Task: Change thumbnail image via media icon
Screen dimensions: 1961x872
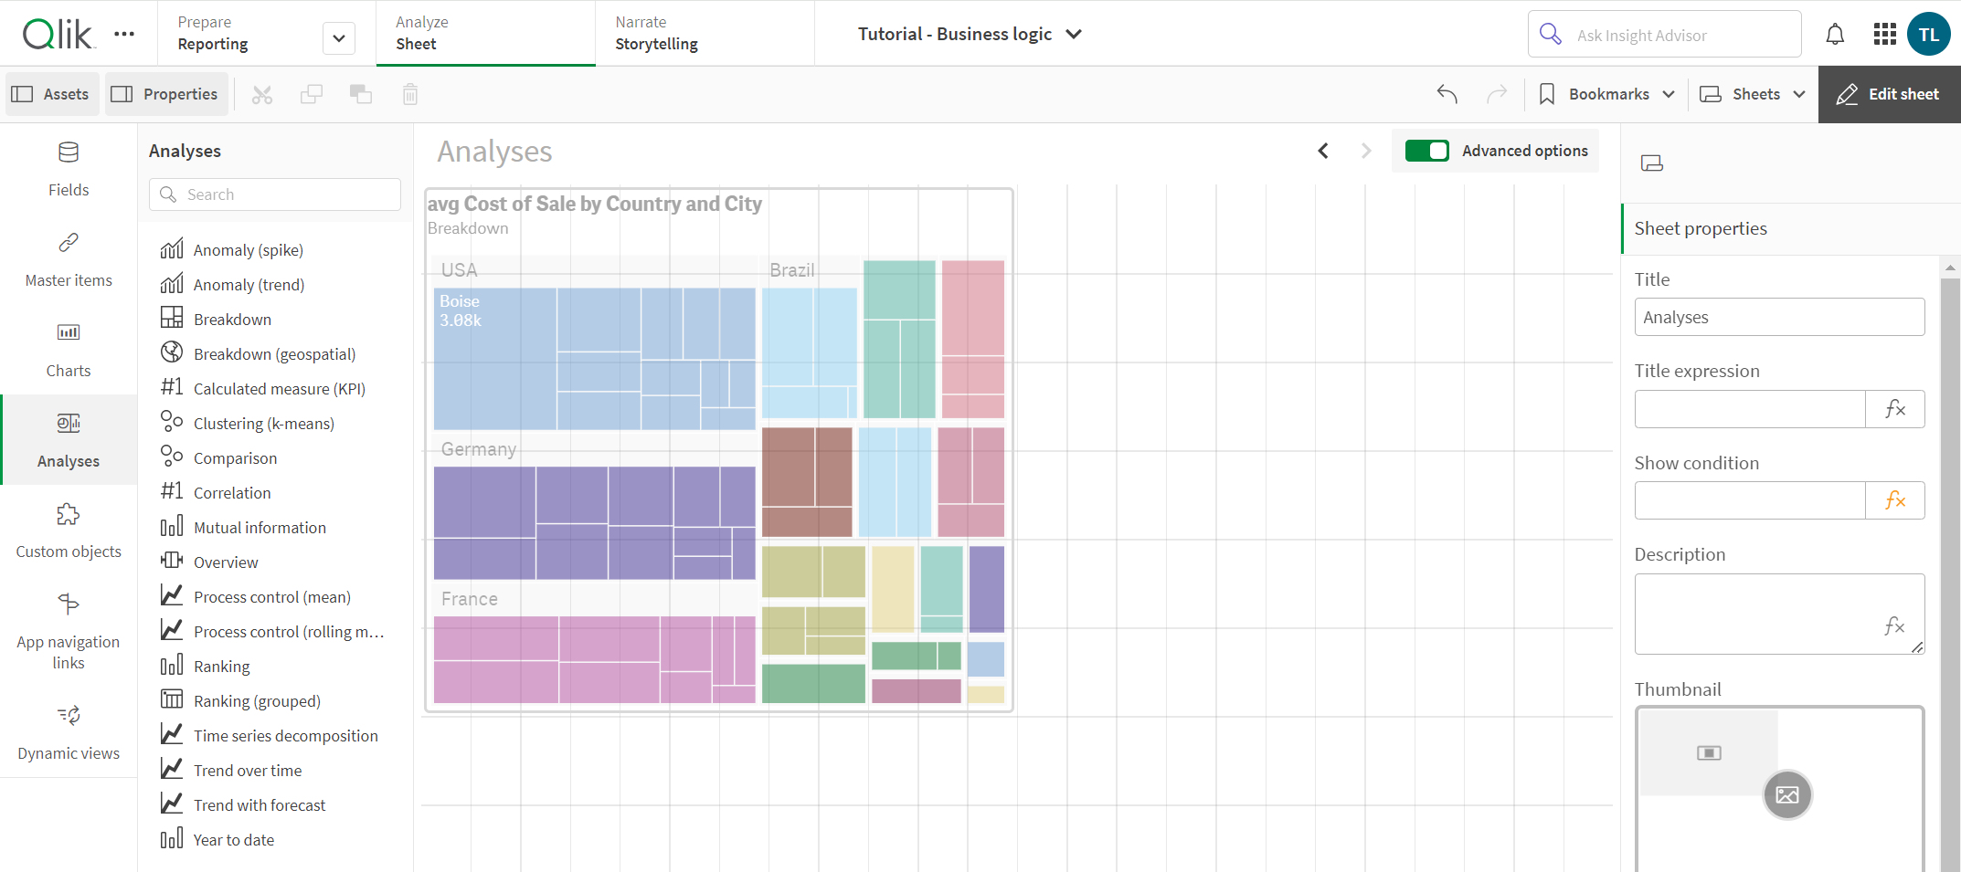Action: click(1787, 794)
